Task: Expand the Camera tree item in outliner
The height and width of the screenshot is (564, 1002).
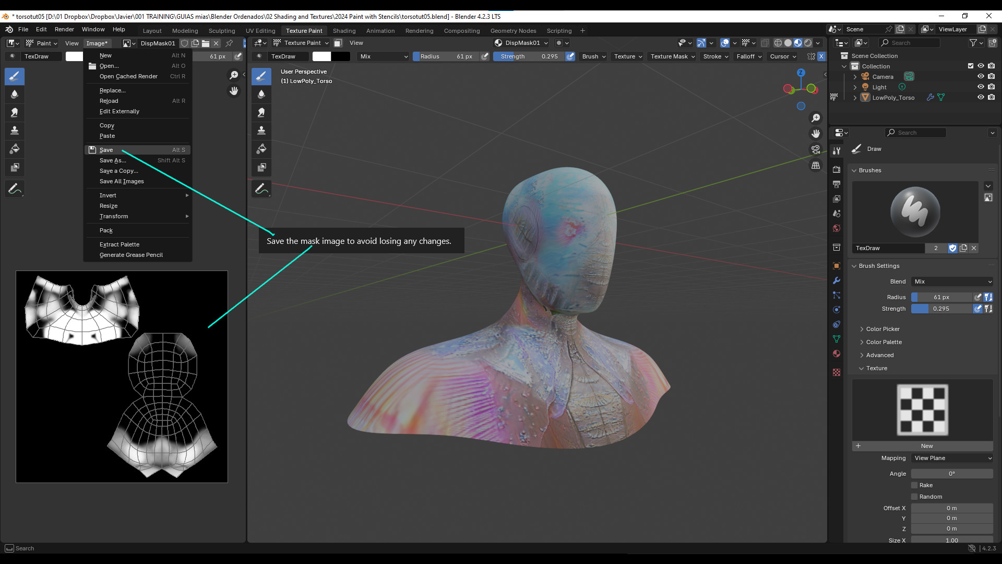Action: tap(855, 77)
